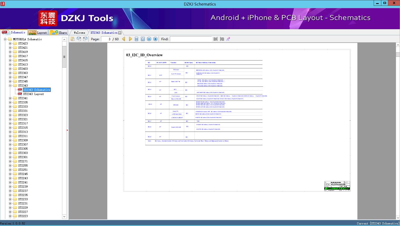Expand the XT2421 folder

pyautogui.click(x=10, y=48)
